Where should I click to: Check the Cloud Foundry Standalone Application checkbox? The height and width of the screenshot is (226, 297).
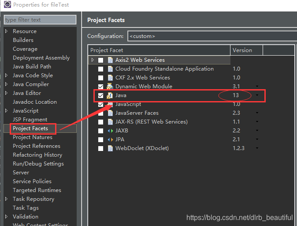pos(100,69)
